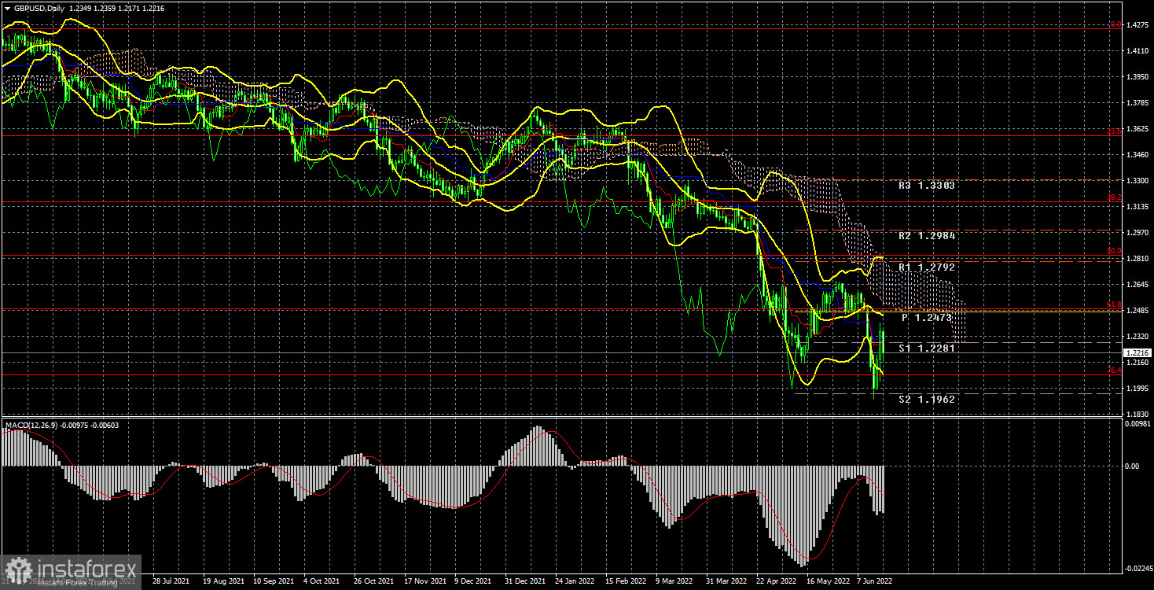Click the 7 Jun 2022 date label
1154x590 pixels.
pyautogui.click(x=874, y=581)
